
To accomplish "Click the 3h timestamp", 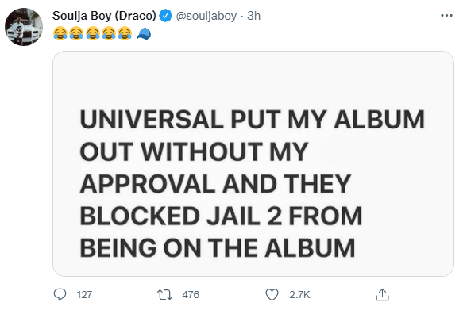I will (x=254, y=16).
